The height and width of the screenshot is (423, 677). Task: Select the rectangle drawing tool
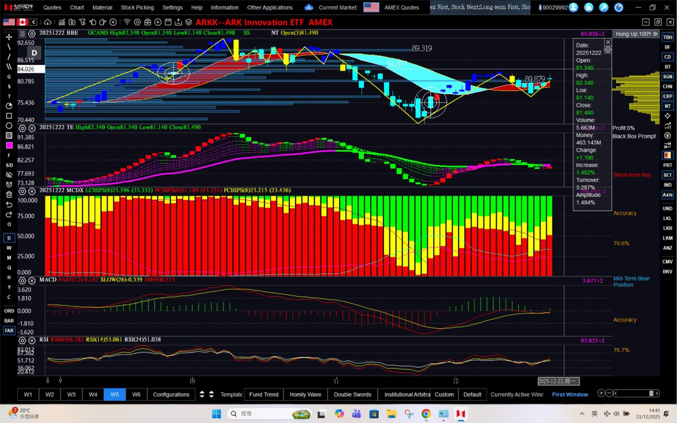coord(9,116)
